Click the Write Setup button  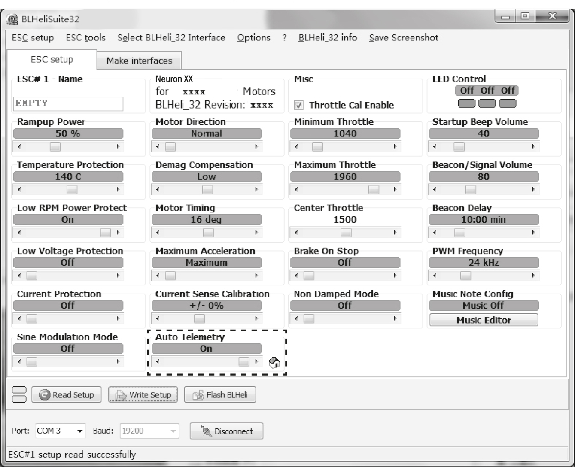point(143,394)
